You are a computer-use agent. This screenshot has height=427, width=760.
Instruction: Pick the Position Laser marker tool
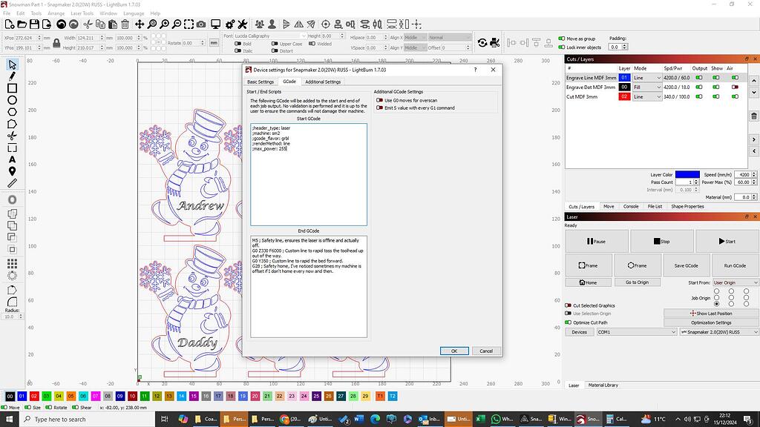[x=12, y=171]
